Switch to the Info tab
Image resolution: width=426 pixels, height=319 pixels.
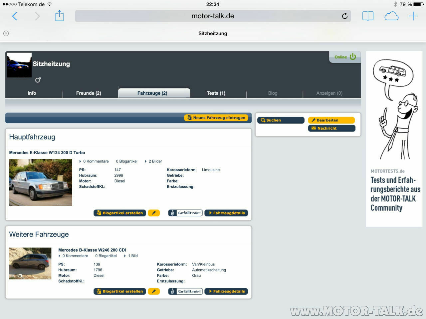tap(32, 93)
